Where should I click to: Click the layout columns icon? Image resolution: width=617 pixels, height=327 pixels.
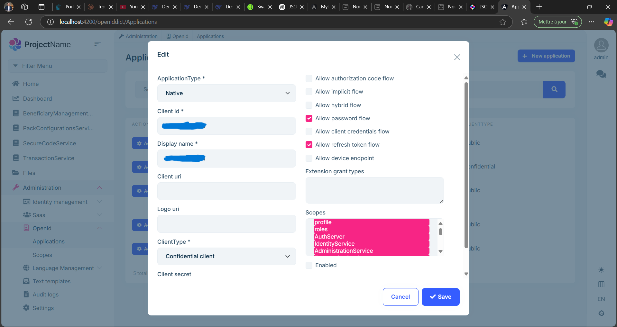tap(601, 284)
